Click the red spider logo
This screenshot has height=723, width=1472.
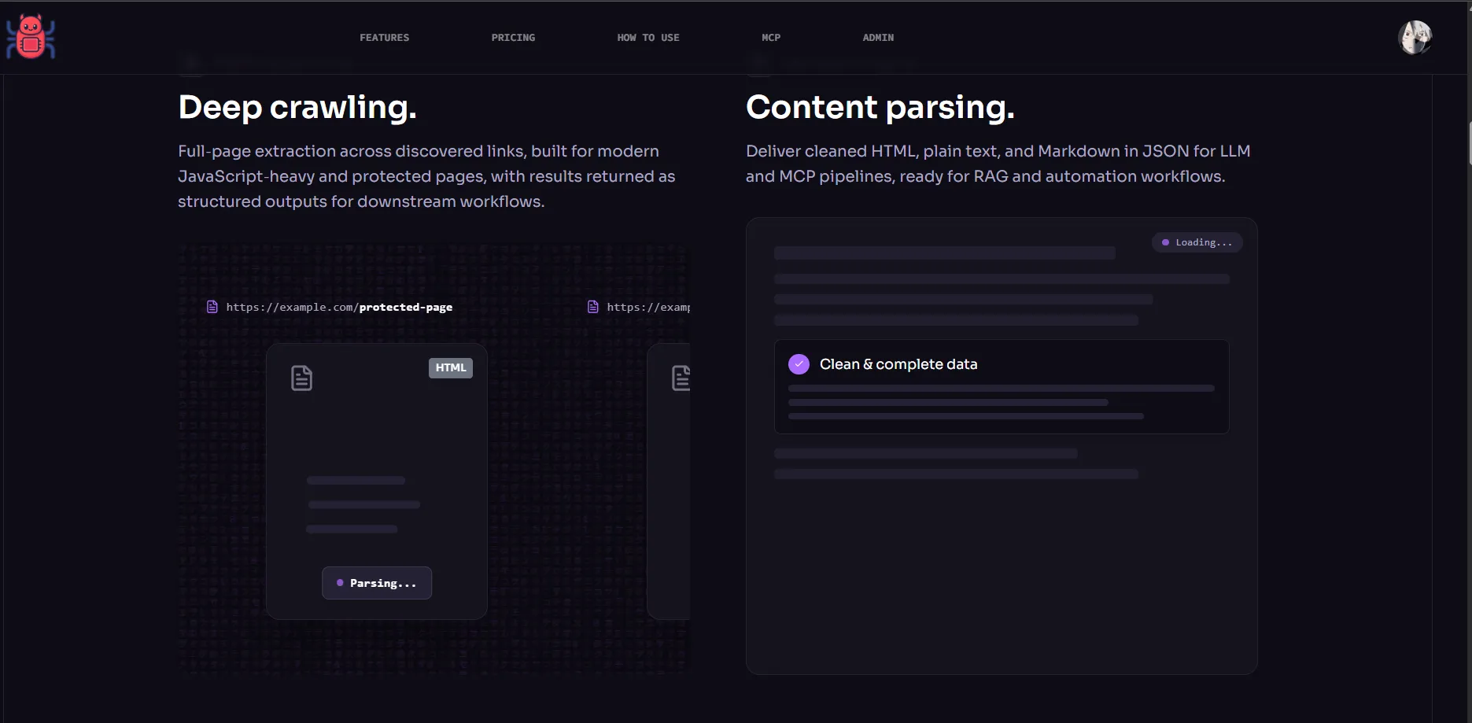pos(31,37)
